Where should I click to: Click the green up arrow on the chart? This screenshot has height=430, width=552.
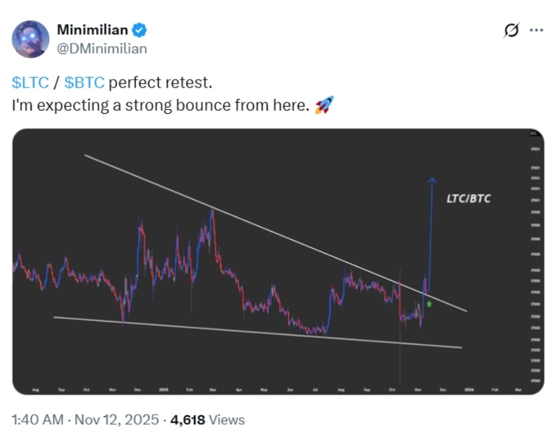click(x=429, y=304)
